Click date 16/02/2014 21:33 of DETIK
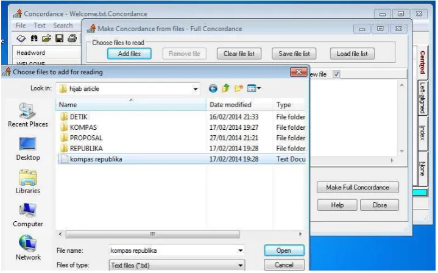This screenshot has height=273, width=438. click(234, 117)
